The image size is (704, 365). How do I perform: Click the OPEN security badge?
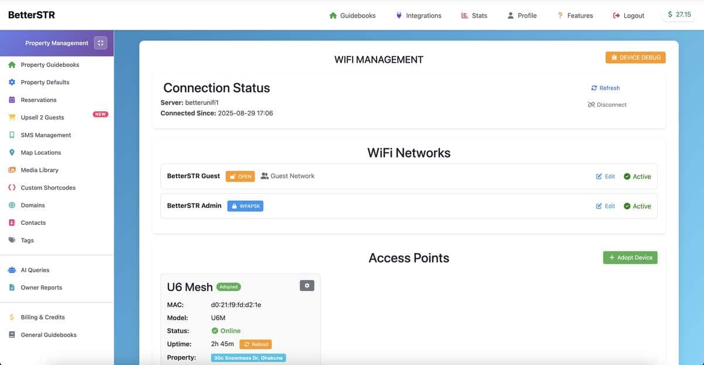click(241, 176)
